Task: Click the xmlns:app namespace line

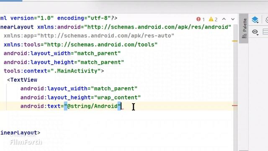Action: 89,36
